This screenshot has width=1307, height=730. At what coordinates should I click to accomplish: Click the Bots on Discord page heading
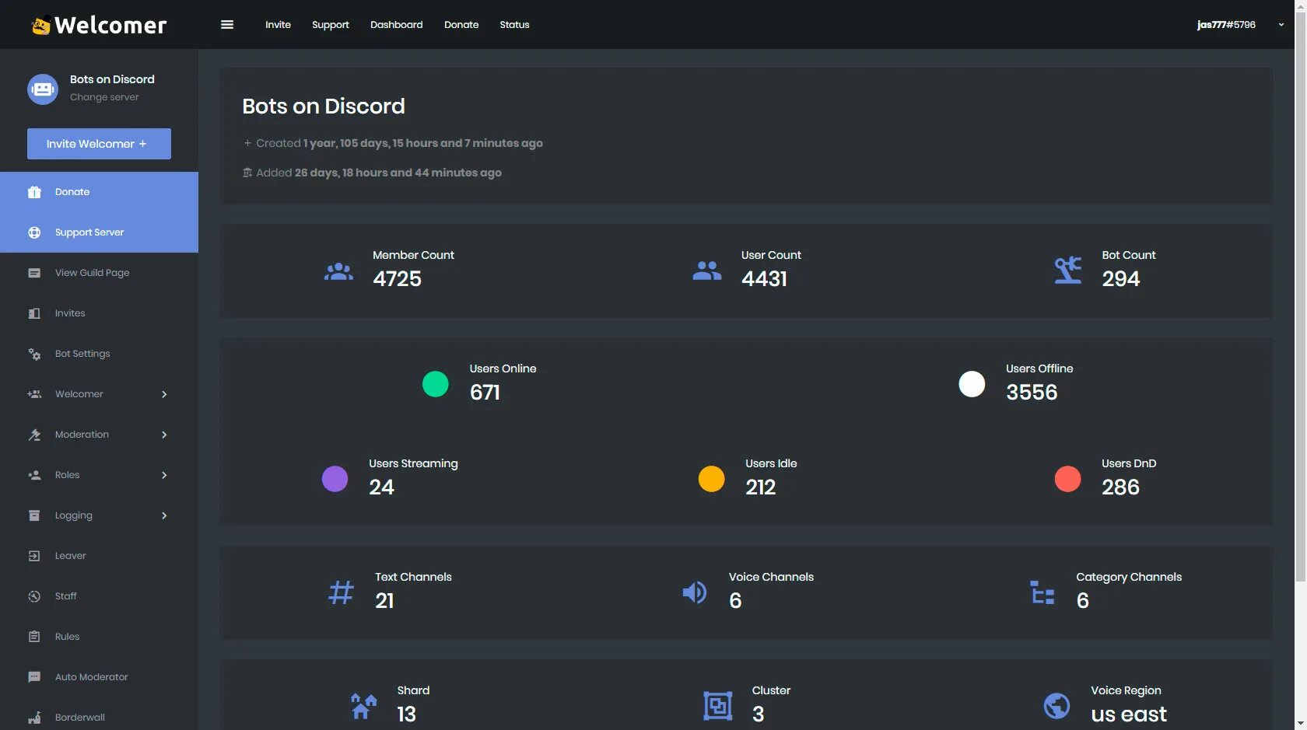pos(324,106)
